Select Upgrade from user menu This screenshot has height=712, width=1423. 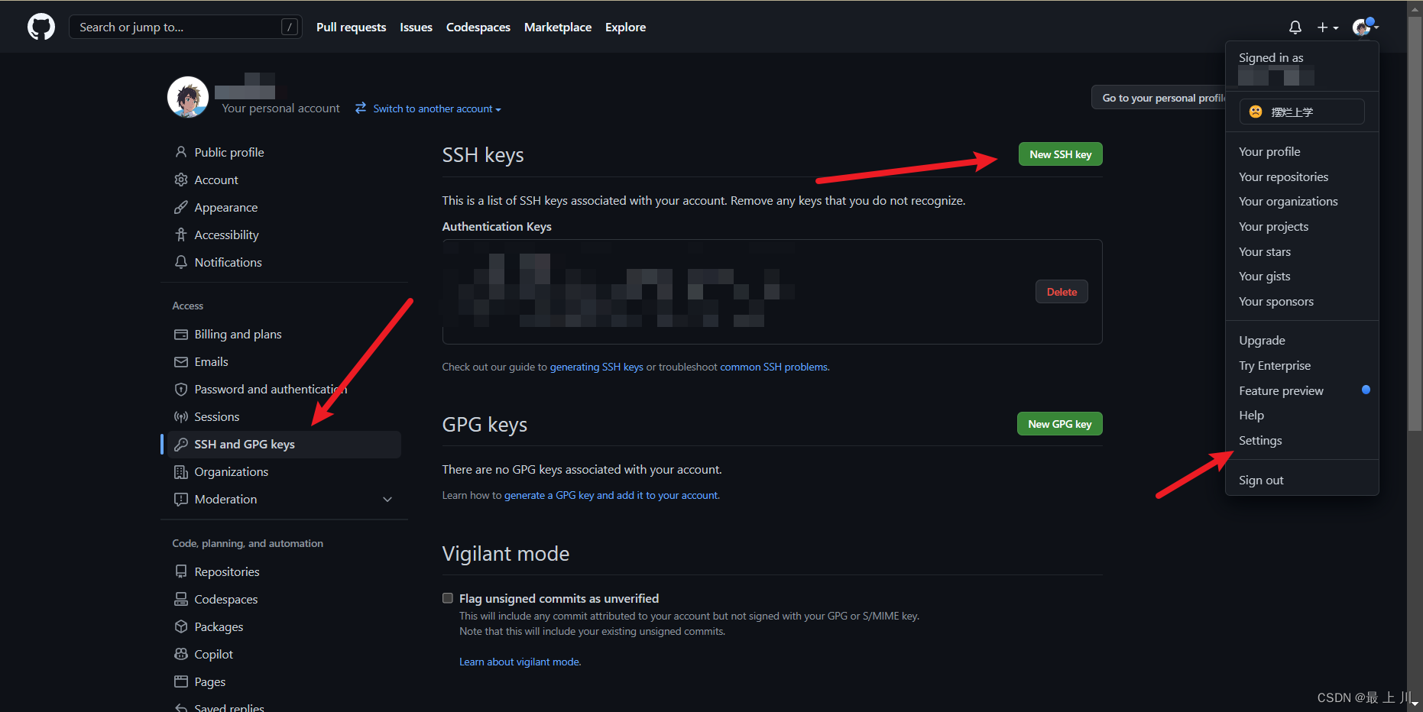coord(1301,340)
